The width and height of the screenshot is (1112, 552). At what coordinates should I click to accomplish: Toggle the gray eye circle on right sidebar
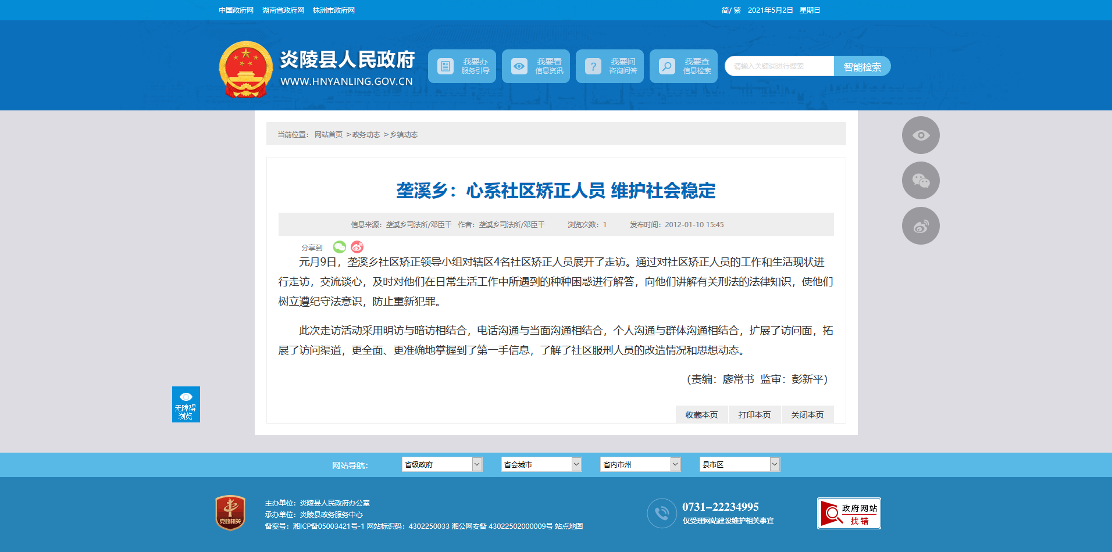coord(920,135)
